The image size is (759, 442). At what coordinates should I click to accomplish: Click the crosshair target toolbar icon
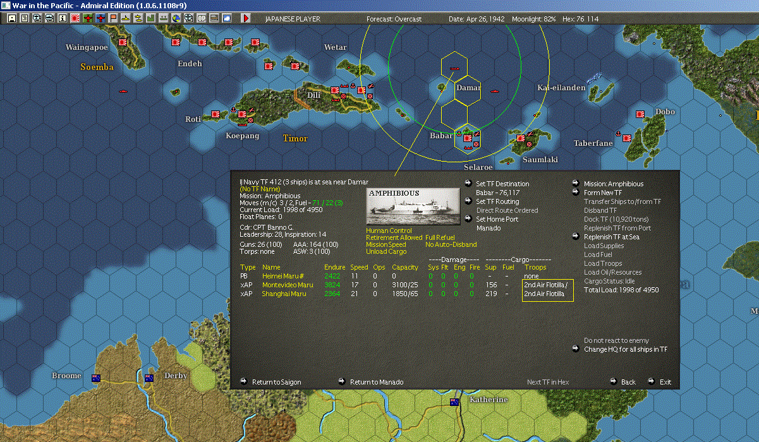[188, 18]
